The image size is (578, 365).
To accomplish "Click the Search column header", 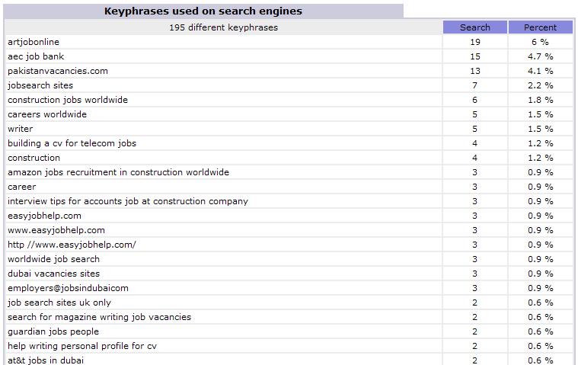I will coord(475,27).
